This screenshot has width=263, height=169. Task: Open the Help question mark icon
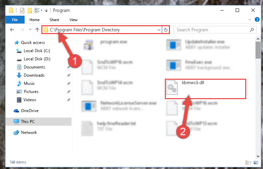click(x=257, y=19)
